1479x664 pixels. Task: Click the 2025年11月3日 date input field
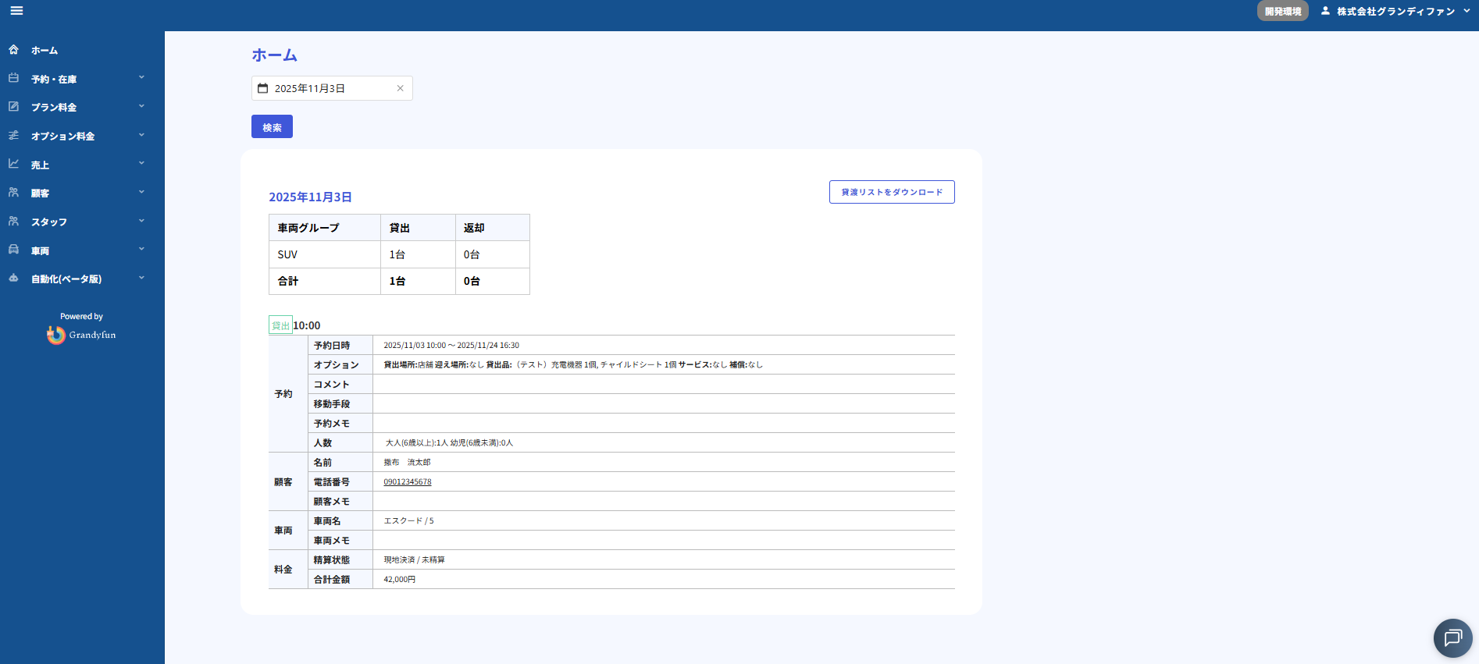pos(328,88)
